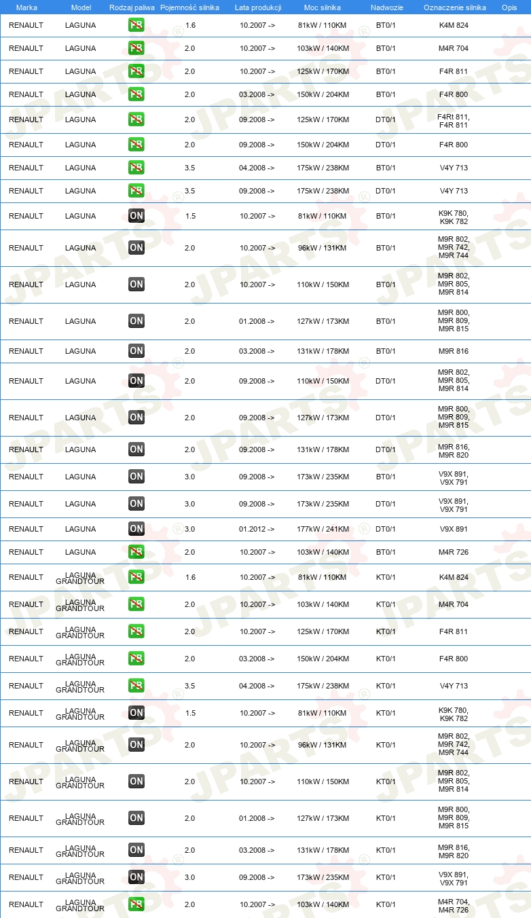Select the 177kW / 241KM power cell
531x918 pixels.
click(323, 529)
